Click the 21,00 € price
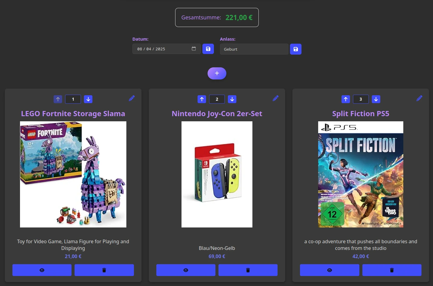 point(73,256)
